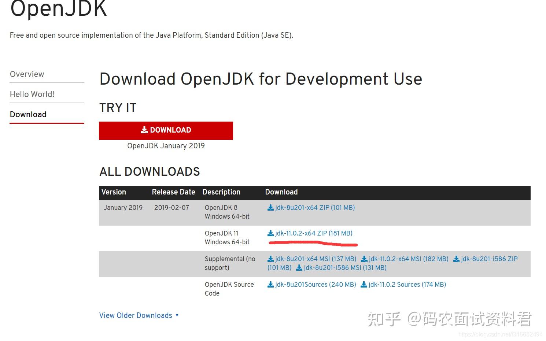Click the download icon beside jdk-8u201-x64 ZIP
Viewport: 546px width, 341px height.
click(270, 207)
